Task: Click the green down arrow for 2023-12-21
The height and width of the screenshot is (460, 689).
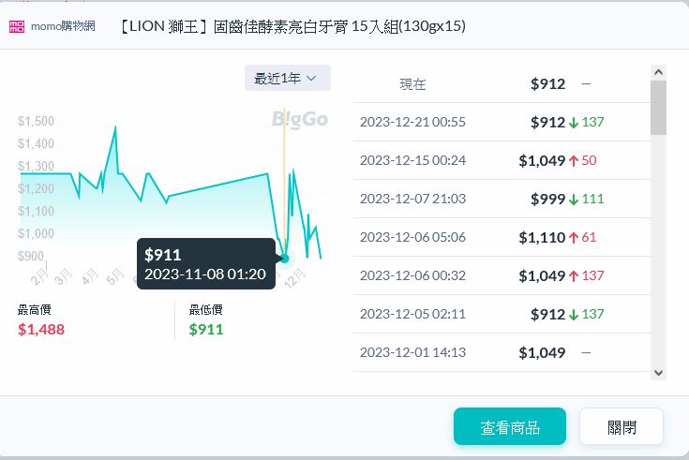Action: point(574,122)
